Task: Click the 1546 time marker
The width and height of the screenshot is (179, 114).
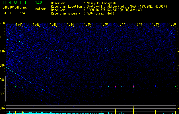Action: (x=104, y=25)
